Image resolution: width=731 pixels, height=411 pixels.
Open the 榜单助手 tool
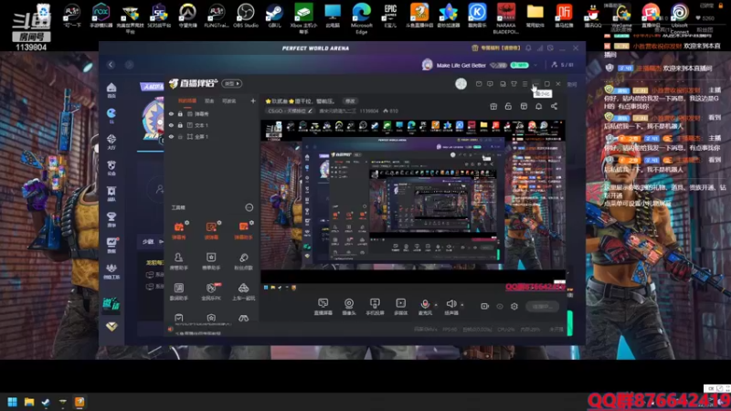click(211, 261)
